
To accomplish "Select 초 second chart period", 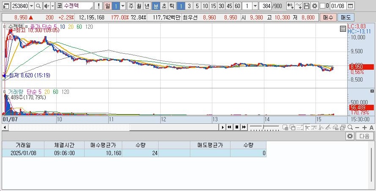I will (164, 6).
